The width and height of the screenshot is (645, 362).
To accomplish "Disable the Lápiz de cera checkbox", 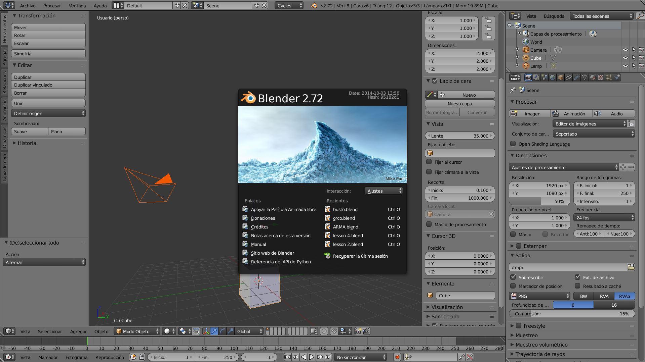I will (435, 81).
